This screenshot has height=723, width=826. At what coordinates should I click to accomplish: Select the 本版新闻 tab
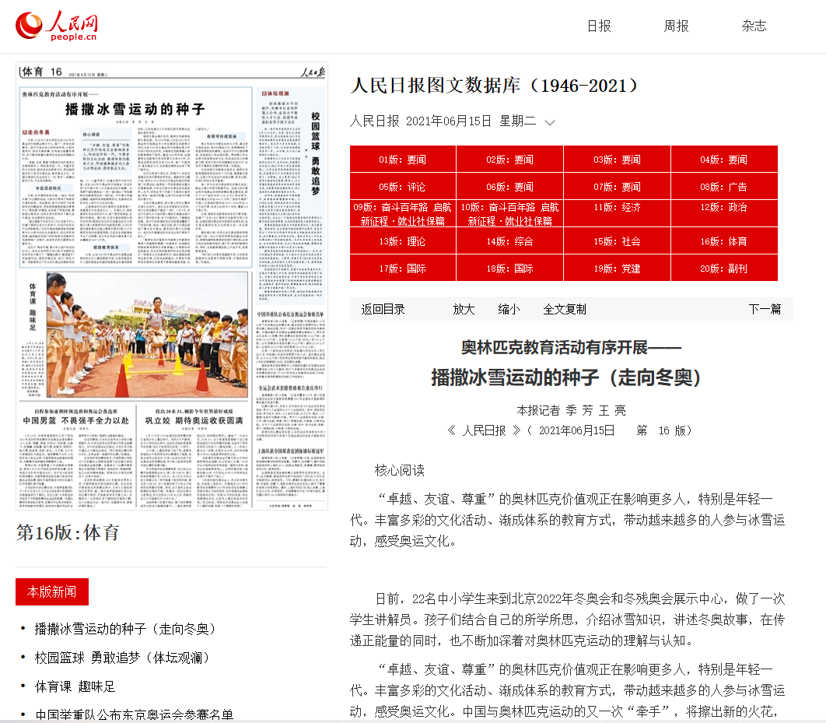[x=52, y=591]
